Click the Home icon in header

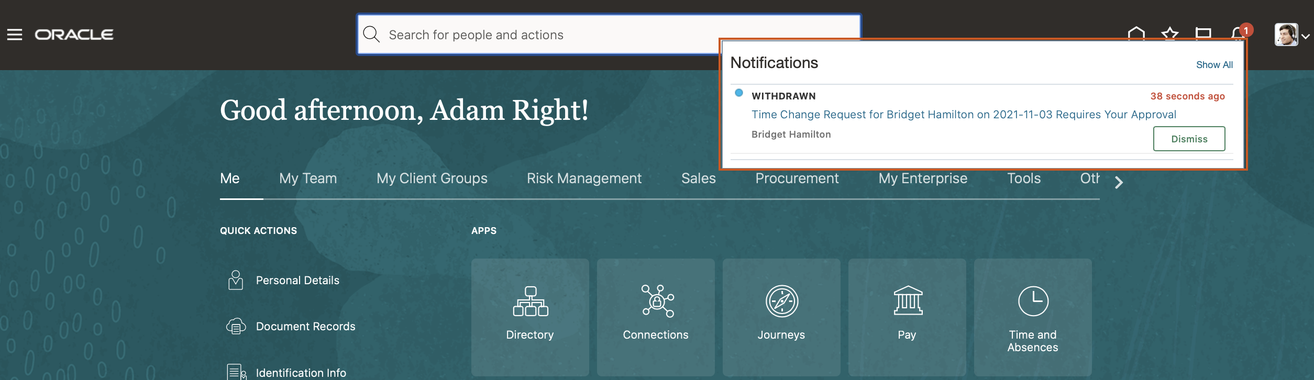point(1136,33)
